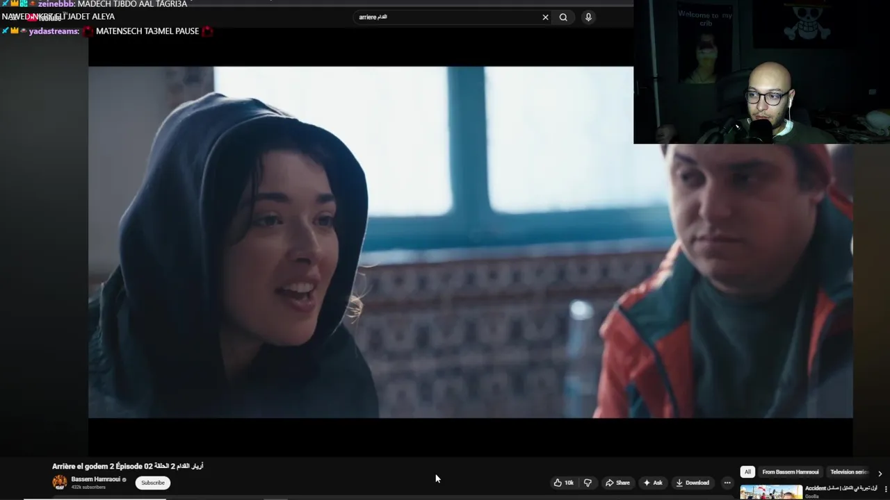Click the YouTube search magnifier icon
Viewport: 890px width, 500px height.
point(563,17)
